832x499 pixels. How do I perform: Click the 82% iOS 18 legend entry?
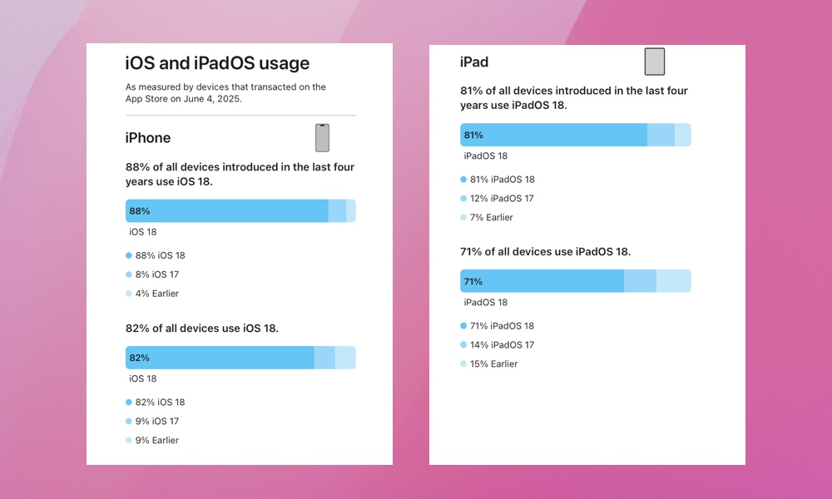[x=156, y=402]
